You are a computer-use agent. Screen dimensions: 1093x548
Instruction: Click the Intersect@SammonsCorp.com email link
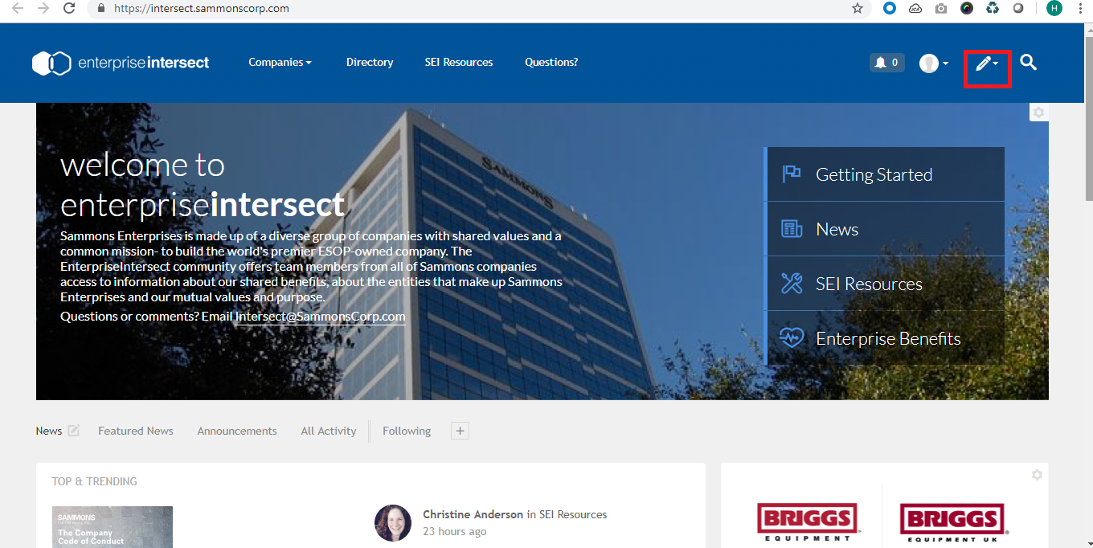320,317
